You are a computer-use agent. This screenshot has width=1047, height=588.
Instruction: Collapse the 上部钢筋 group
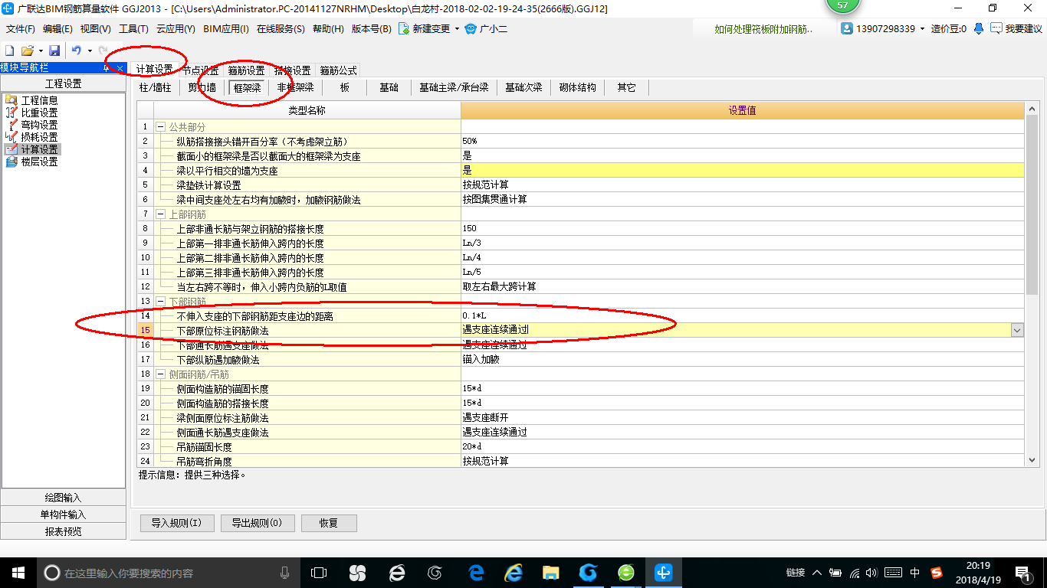(160, 214)
